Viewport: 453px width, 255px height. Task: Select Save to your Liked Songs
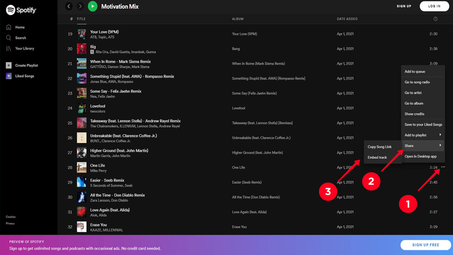pos(423,125)
